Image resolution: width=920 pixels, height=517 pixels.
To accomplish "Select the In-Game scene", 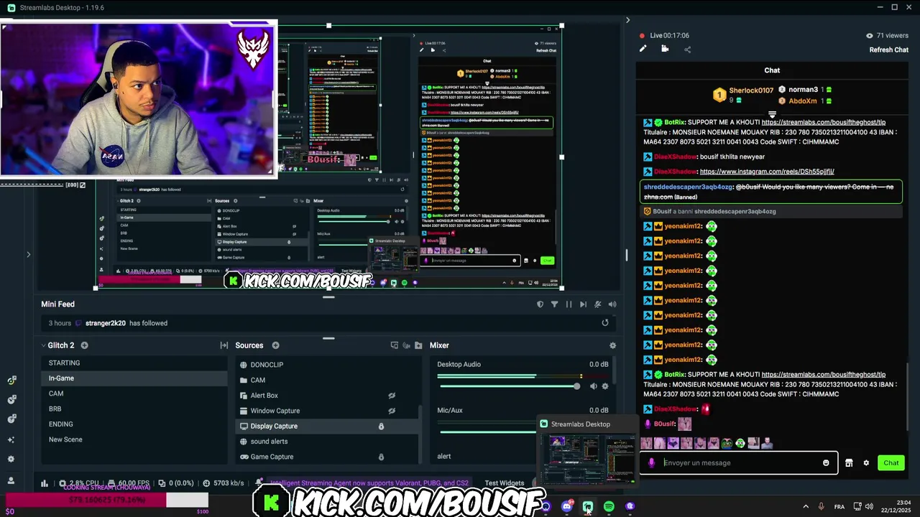I will pyautogui.click(x=134, y=378).
